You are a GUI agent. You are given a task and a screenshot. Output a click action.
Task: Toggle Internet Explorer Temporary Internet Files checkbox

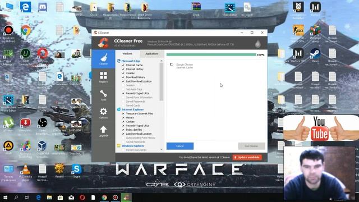click(x=123, y=113)
